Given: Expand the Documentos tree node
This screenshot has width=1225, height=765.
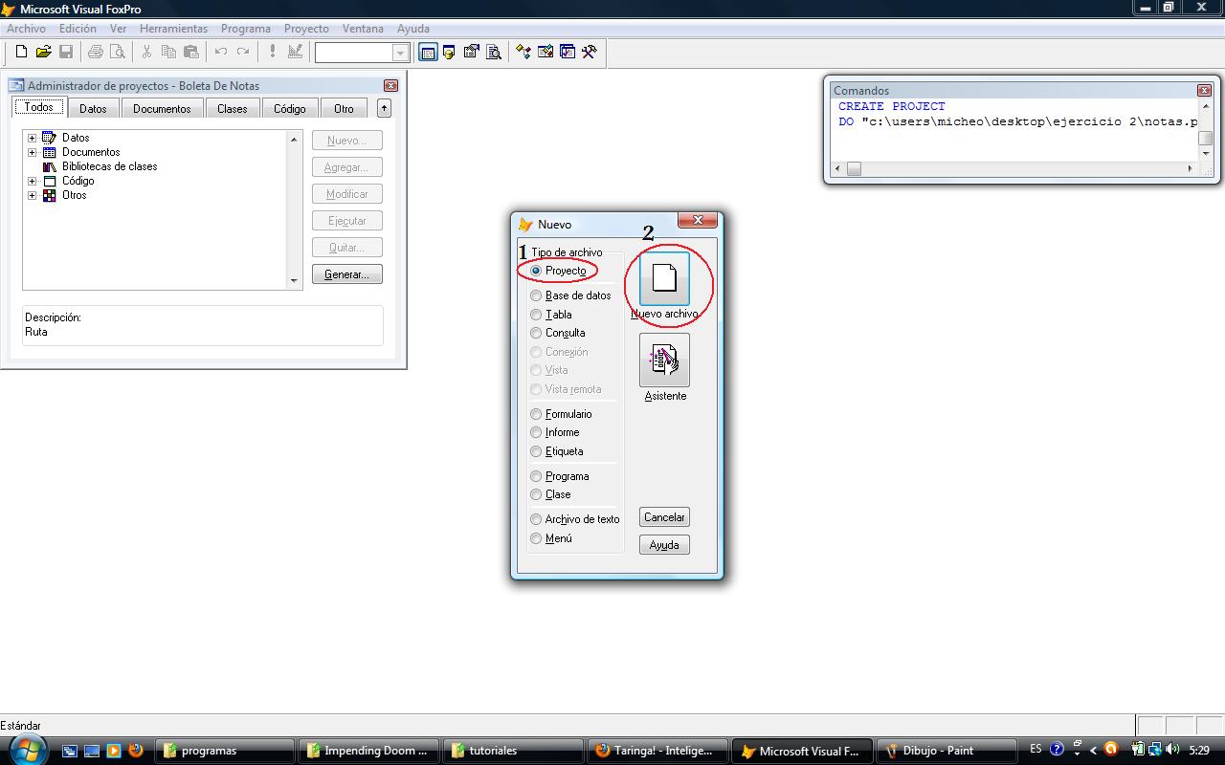Looking at the screenshot, I should [32, 152].
